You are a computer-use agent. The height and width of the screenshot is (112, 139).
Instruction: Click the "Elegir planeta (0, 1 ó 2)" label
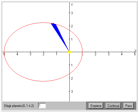[x=19, y=106]
